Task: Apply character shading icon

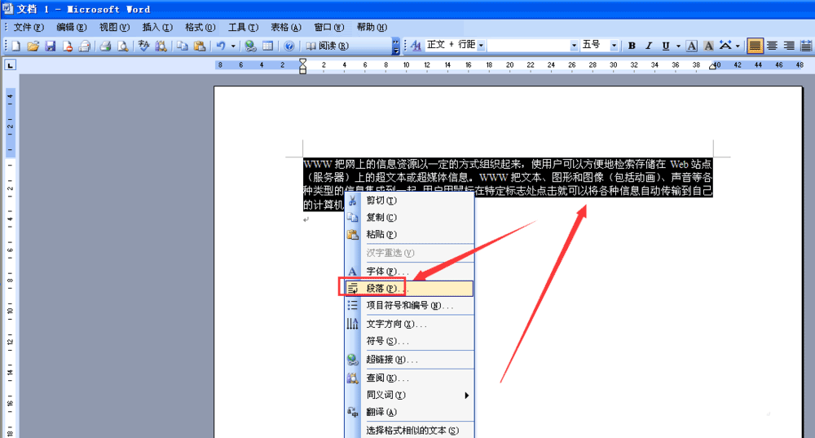Action: click(x=708, y=46)
